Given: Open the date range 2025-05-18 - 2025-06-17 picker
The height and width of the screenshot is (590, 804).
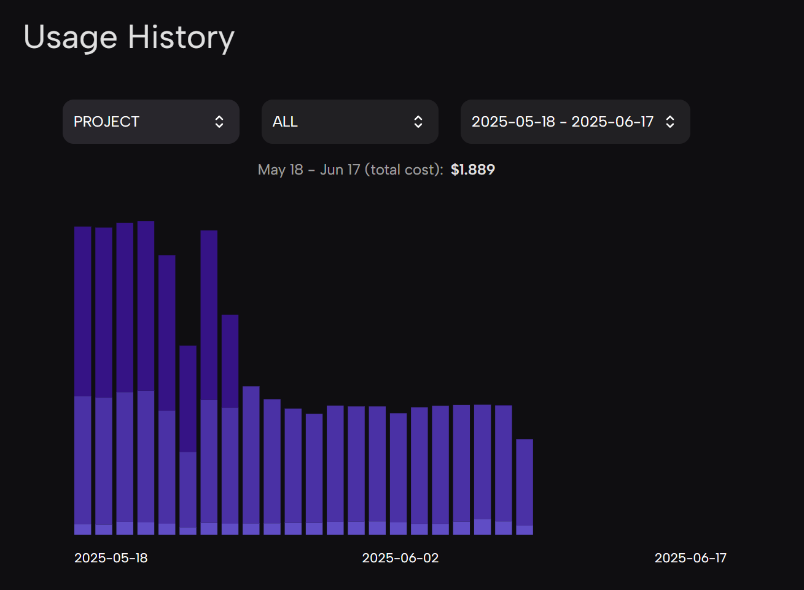Looking at the screenshot, I should [576, 122].
